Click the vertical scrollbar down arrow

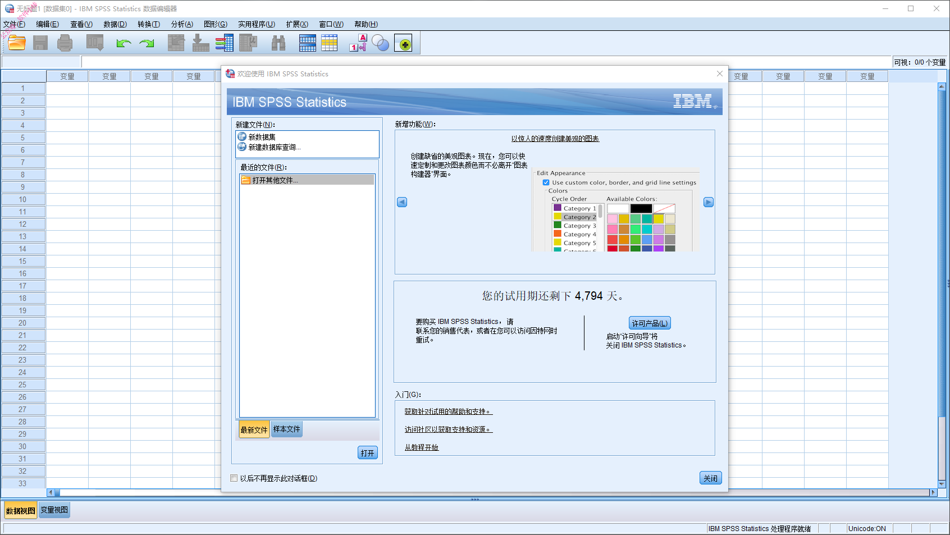click(942, 484)
